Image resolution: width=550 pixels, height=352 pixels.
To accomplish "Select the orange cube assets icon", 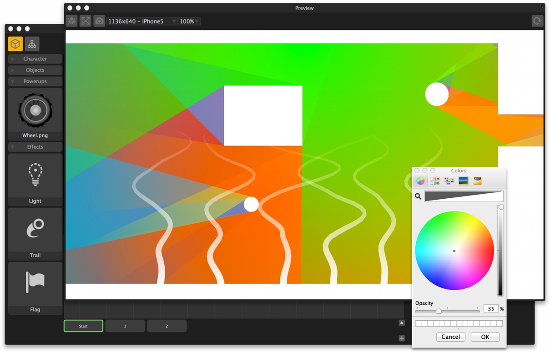I will [x=15, y=44].
